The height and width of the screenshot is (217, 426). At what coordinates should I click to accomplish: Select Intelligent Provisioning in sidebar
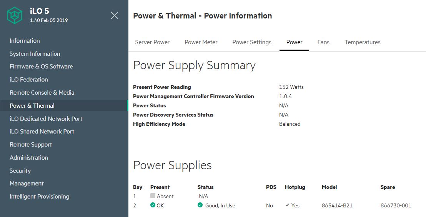(39, 197)
